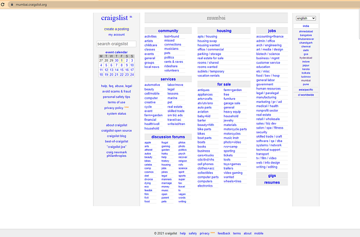The height and width of the screenshot is (237, 360).
Task: Switch to delhi city site
Action: [306, 50]
